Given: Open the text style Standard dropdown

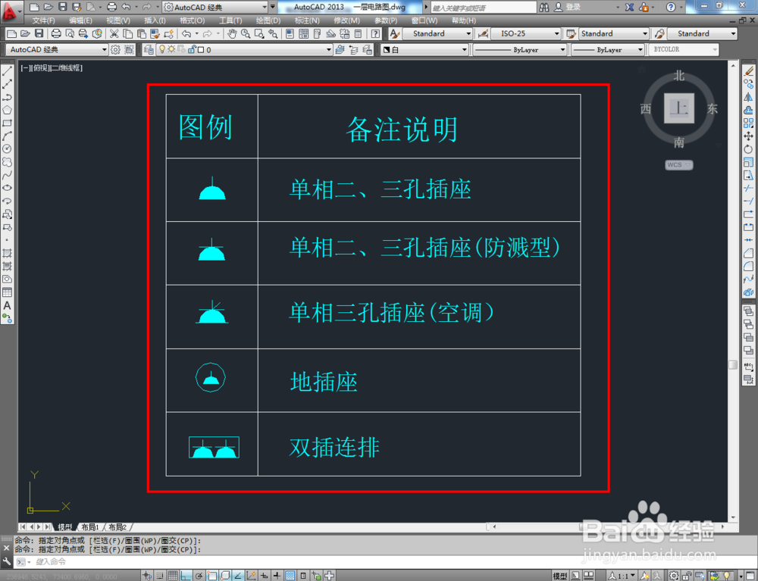Looking at the screenshot, I should tap(468, 33).
